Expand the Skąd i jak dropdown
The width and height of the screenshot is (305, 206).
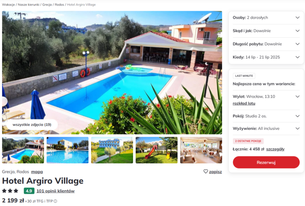(x=266, y=31)
